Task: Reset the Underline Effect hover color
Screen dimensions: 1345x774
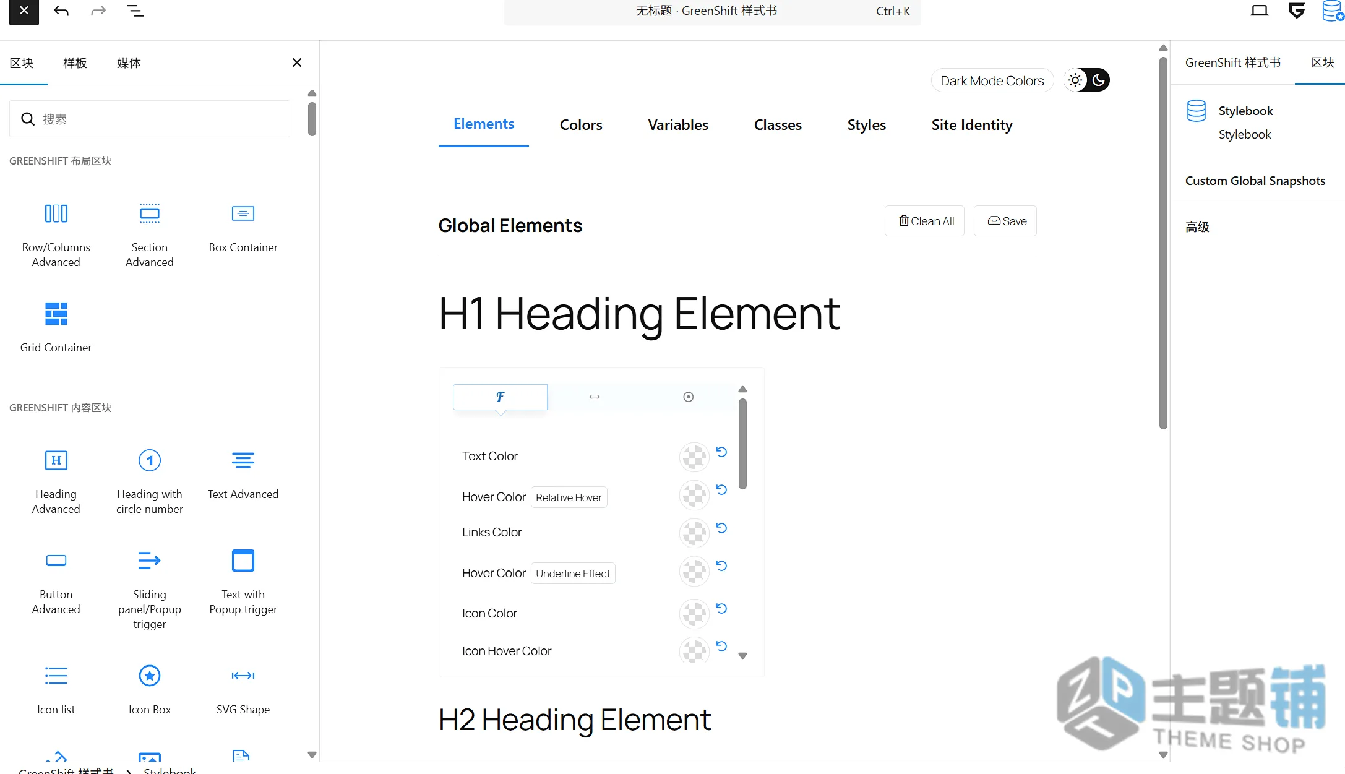Action: [x=721, y=565]
